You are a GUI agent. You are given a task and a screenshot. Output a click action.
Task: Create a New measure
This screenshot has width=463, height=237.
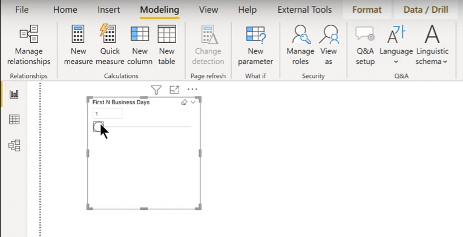(x=78, y=45)
